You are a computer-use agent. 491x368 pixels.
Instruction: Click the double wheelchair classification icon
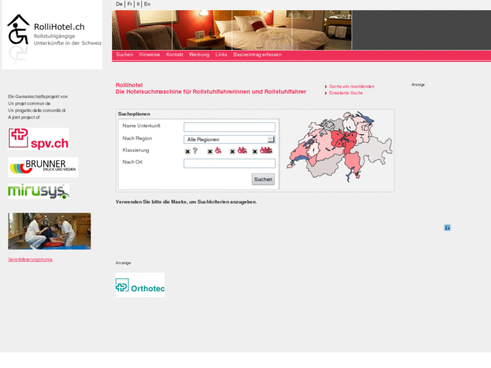pyautogui.click(x=242, y=151)
